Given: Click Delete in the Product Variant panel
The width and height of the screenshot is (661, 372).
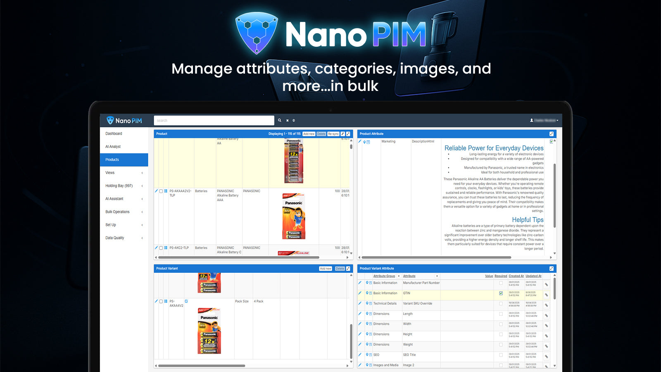Looking at the screenshot, I should (x=340, y=269).
